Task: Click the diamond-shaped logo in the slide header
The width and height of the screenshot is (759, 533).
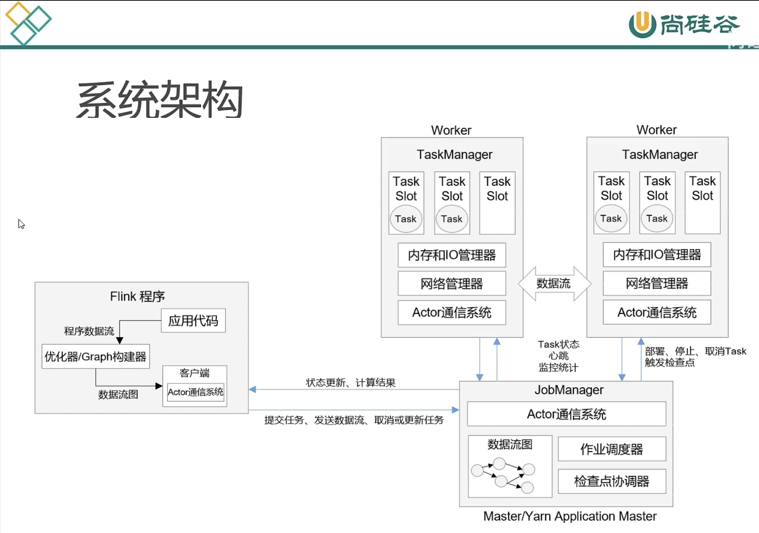Action: click(x=28, y=23)
